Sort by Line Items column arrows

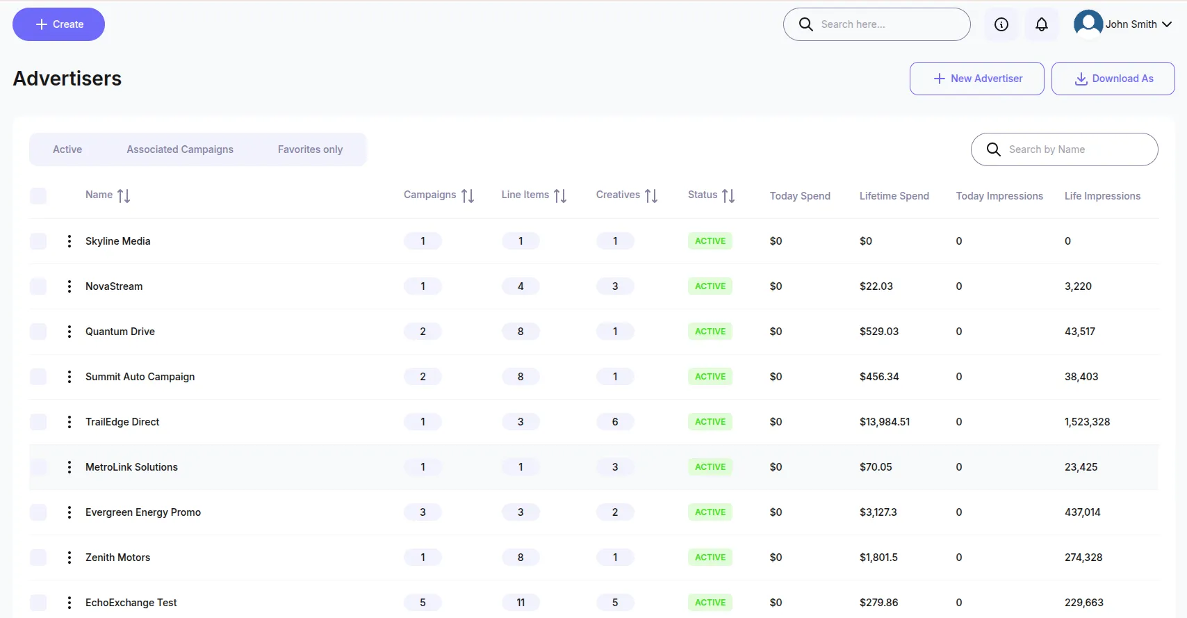pos(560,196)
